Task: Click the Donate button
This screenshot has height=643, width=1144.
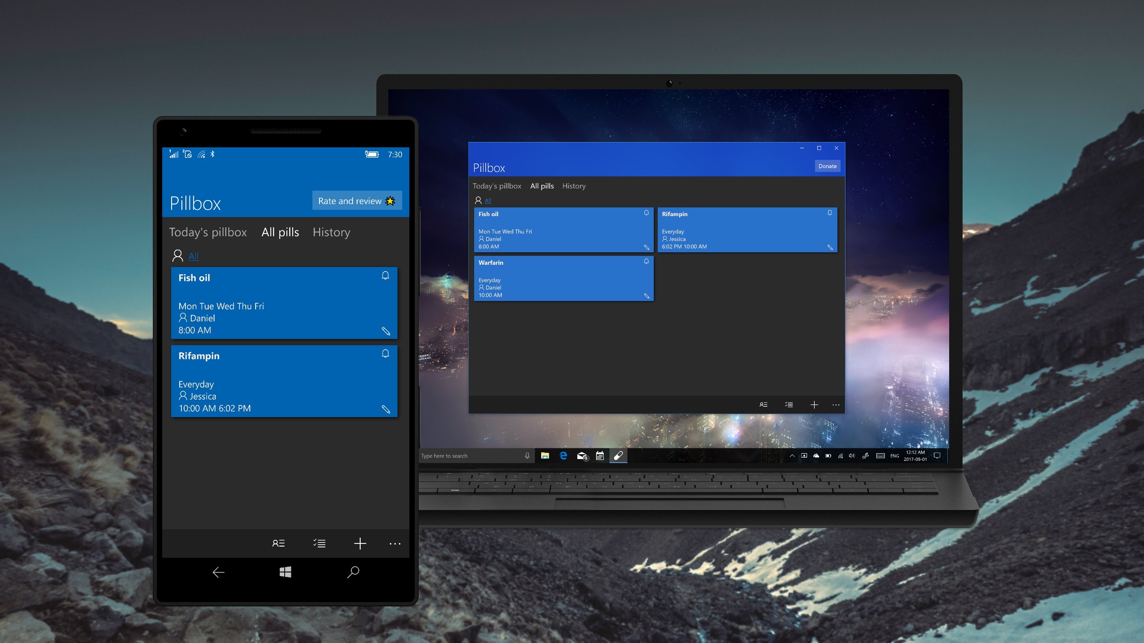Action: pos(827,166)
